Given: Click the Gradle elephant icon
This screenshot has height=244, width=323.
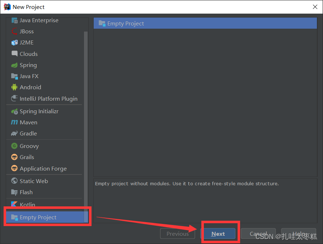Looking at the screenshot, I should (x=14, y=134).
